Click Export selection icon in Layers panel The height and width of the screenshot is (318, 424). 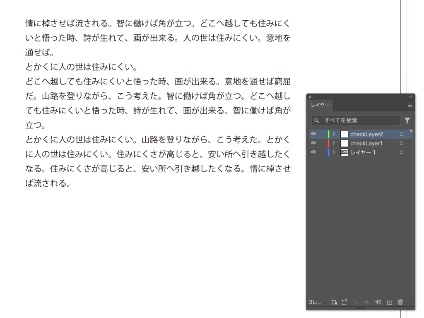pyautogui.click(x=344, y=302)
